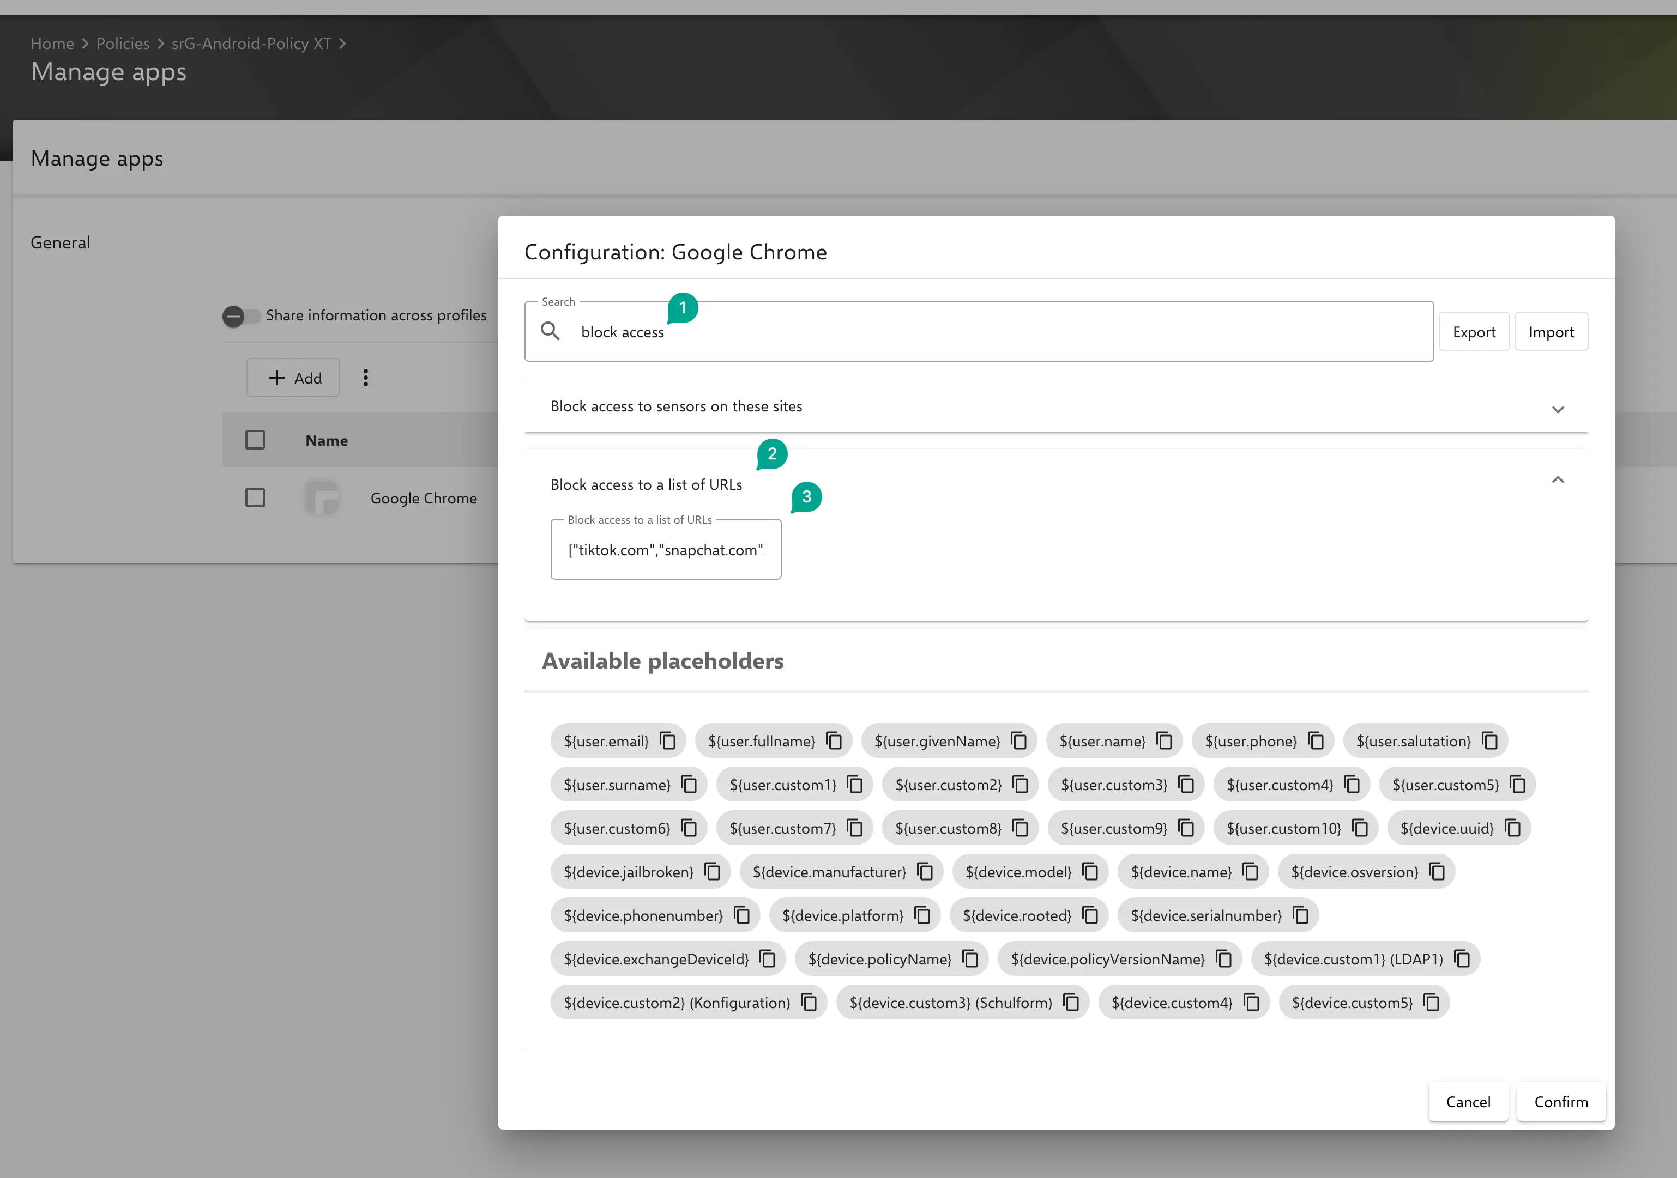1677x1178 pixels.
Task: Copy the ${device.osversion} placeholder
Action: tap(1437, 872)
